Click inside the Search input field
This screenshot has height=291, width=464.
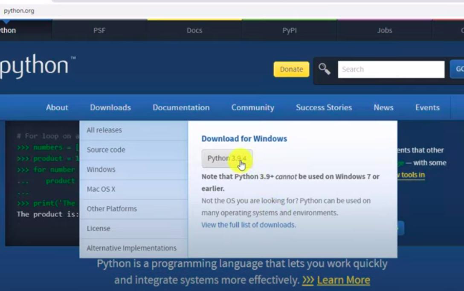point(391,69)
